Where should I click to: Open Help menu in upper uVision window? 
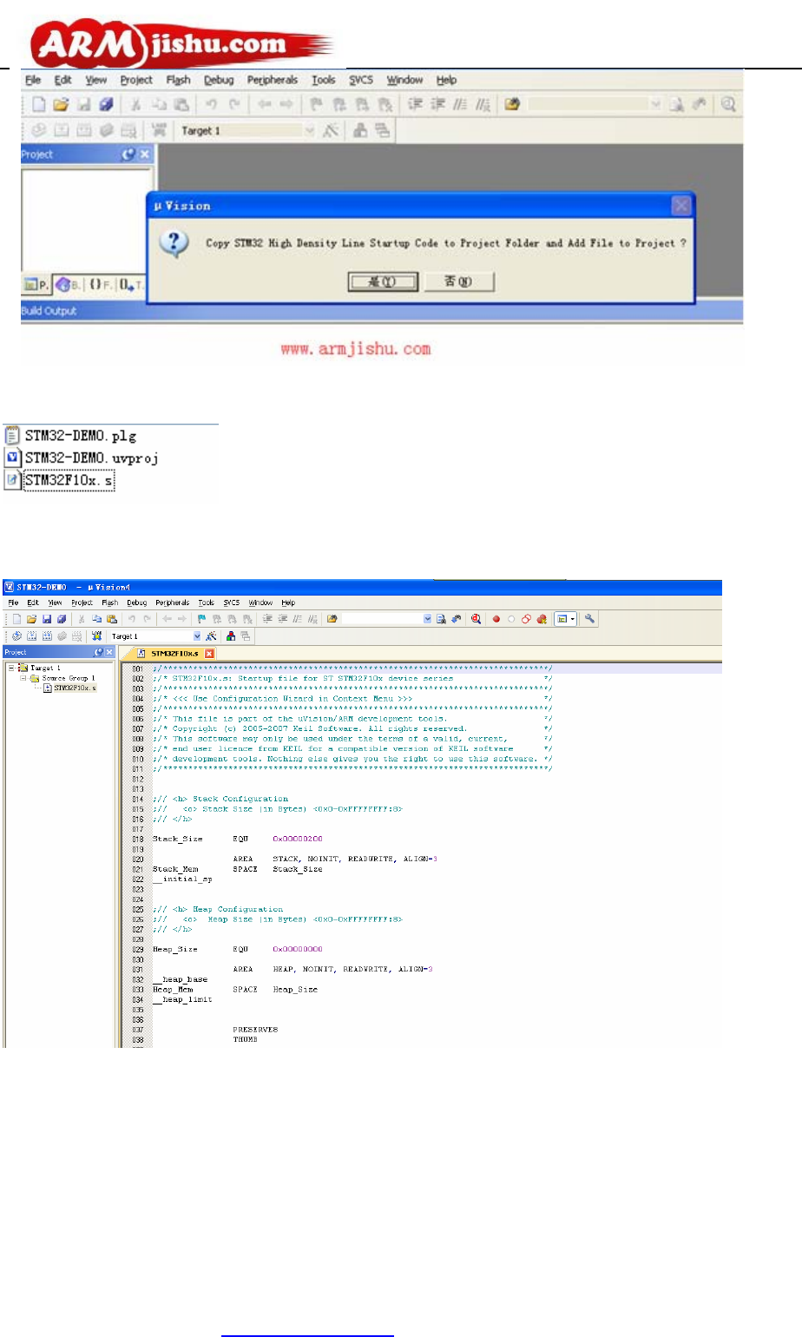[x=446, y=80]
